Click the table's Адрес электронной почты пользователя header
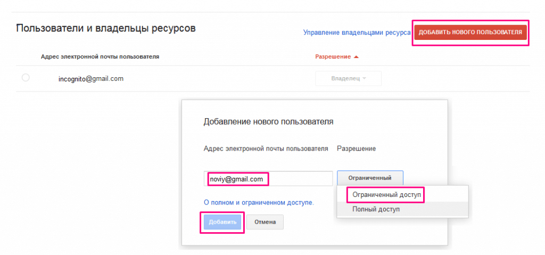 [100, 56]
